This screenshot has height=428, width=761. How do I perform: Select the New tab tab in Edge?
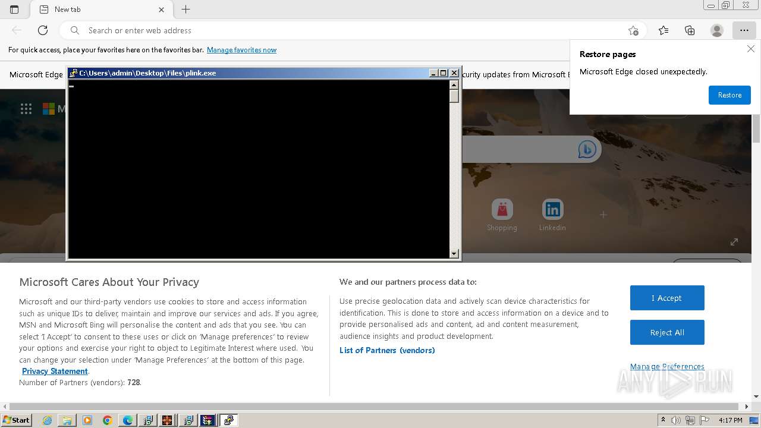(x=101, y=10)
